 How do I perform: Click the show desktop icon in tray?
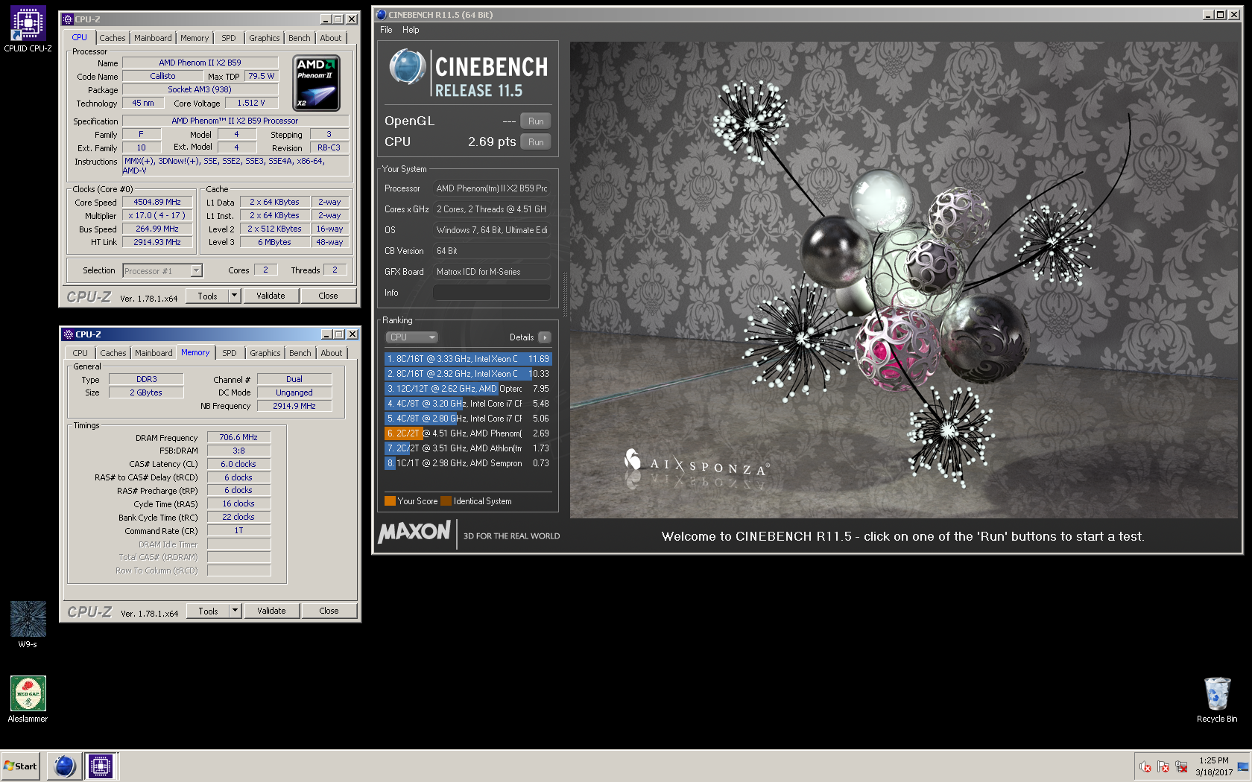pos(1243,766)
